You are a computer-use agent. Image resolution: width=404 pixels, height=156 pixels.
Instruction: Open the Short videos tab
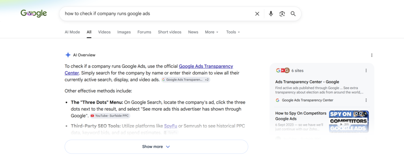click(170, 32)
